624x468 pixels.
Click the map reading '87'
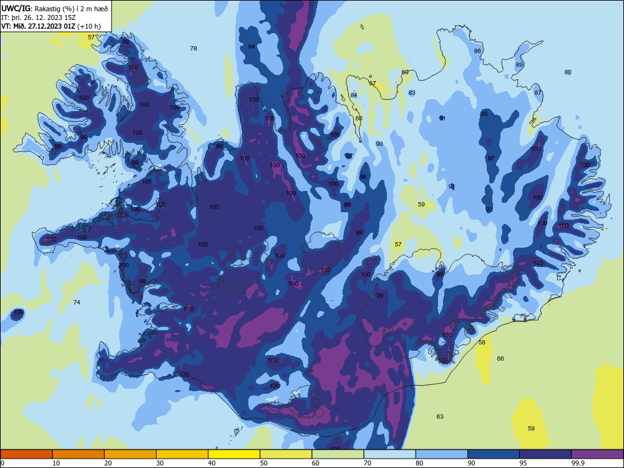tap(538, 93)
